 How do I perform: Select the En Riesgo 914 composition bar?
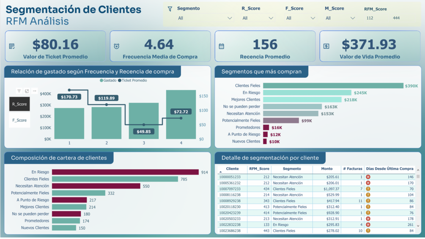coord(125,172)
